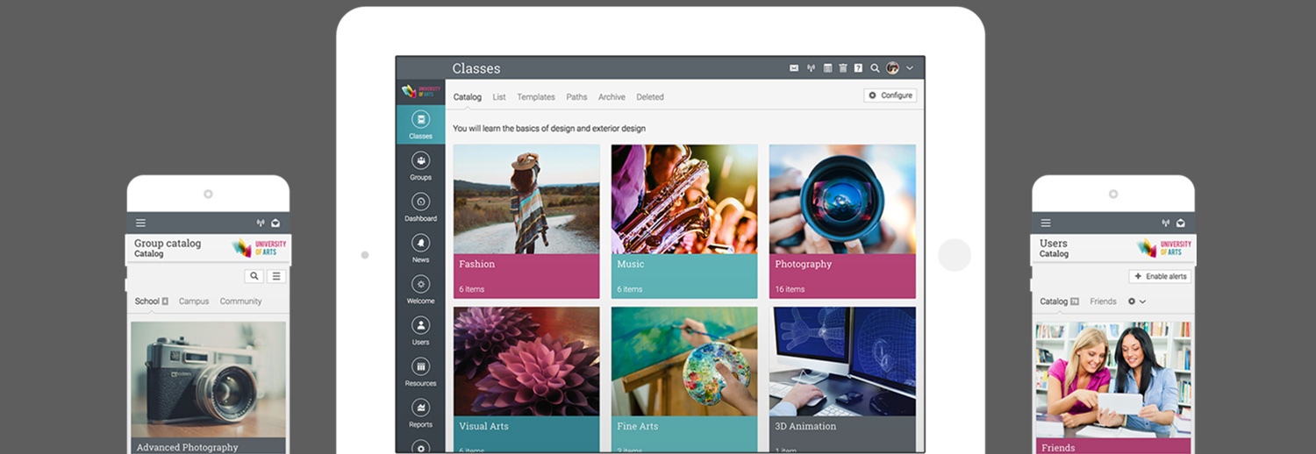Click the Advanced Photography title
This screenshot has width=1316, height=454.
click(187, 447)
